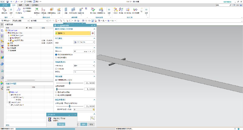Click the selected body (1) field
This screenshot has width=243, height=130.
[73, 33]
